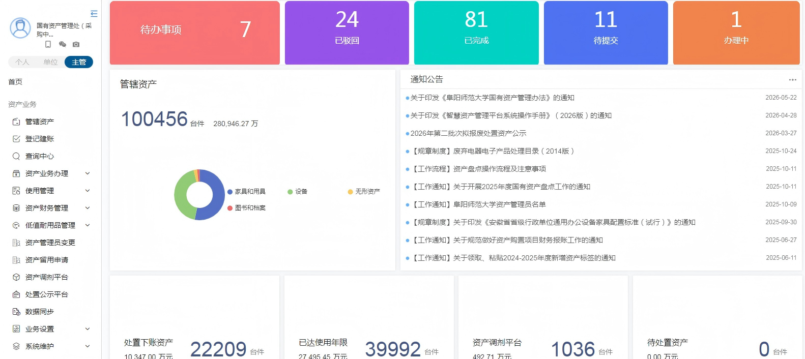Click the 数据同步 sidebar icon
Viewport: 805px width, 359px height.
coord(16,312)
